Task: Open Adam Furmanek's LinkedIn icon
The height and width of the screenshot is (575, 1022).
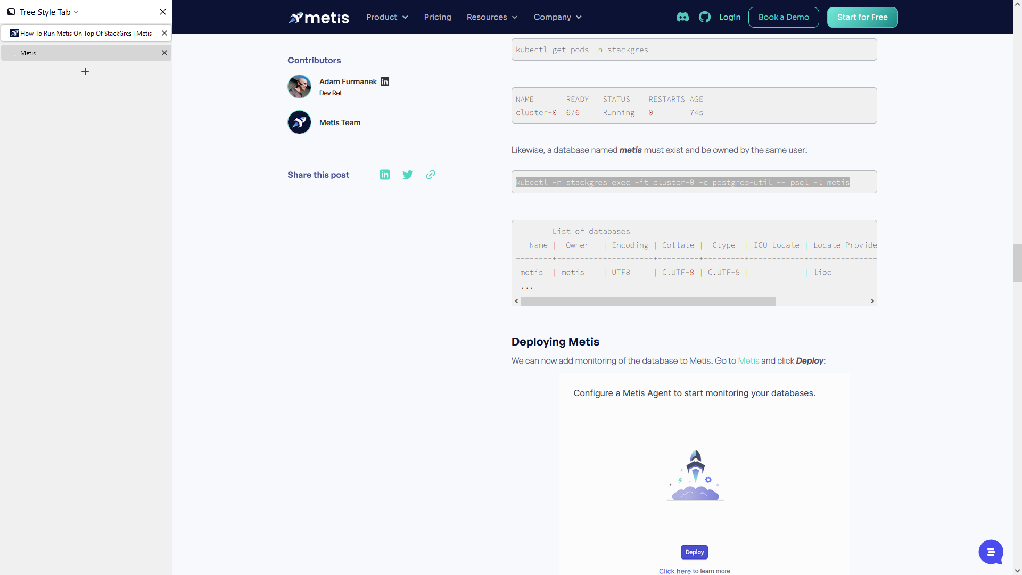Action: pyautogui.click(x=385, y=81)
